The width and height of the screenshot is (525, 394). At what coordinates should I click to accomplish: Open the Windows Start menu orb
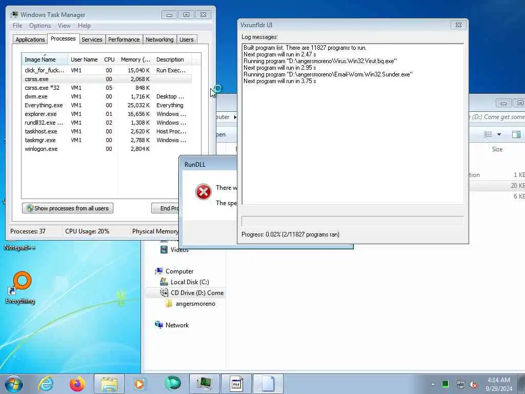click(x=14, y=384)
